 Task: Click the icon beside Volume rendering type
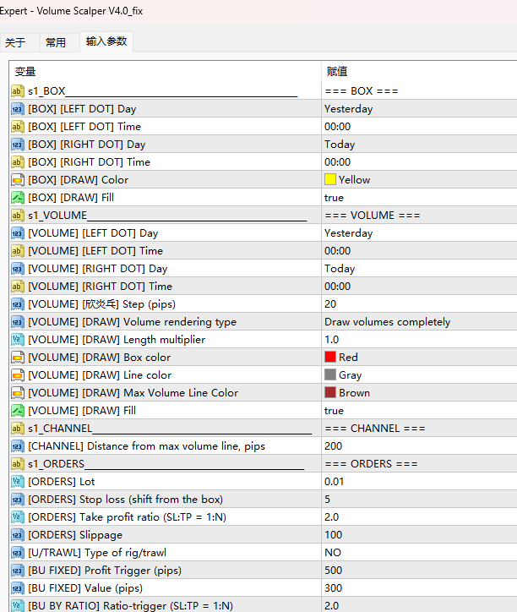coord(18,322)
